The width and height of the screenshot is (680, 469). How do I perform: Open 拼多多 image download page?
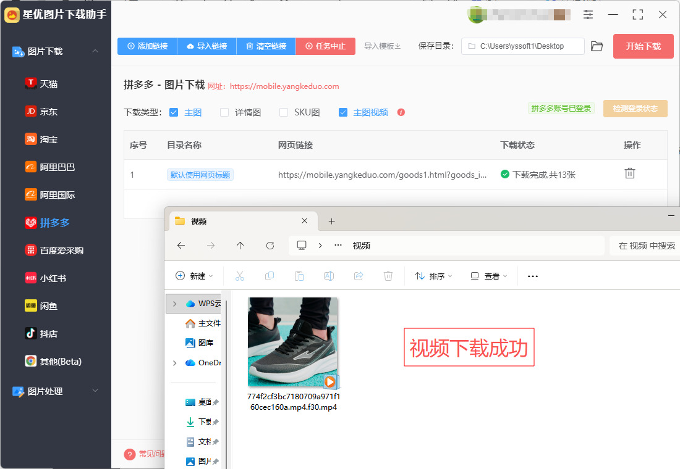(47, 223)
